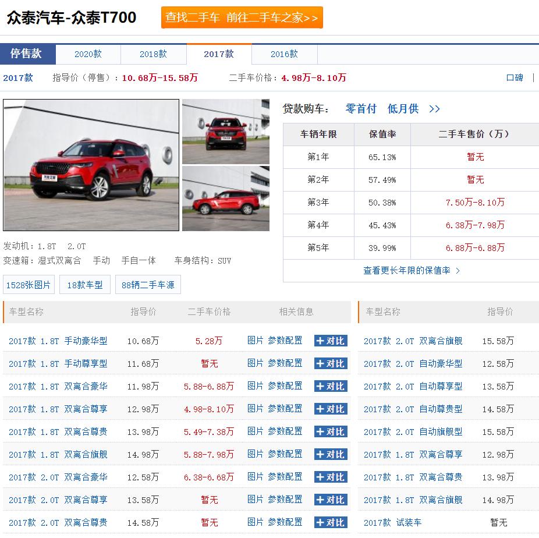Select the 停售款 tab
This screenshot has width=539, height=538.
pos(27,54)
